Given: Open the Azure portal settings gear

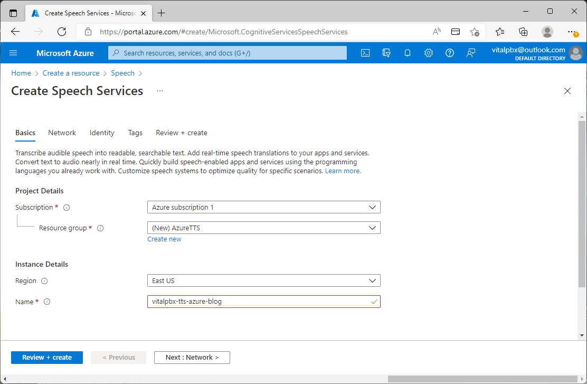Looking at the screenshot, I should (429, 53).
